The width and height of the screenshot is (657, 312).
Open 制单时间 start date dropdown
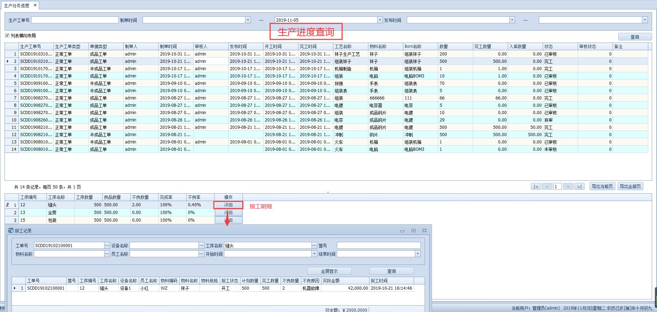[x=248, y=20]
